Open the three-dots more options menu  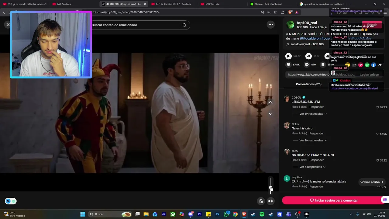coord(270,25)
